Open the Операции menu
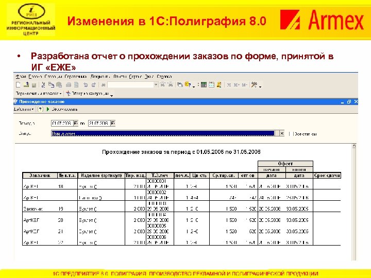371x278 pixels. click(x=54, y=77)
